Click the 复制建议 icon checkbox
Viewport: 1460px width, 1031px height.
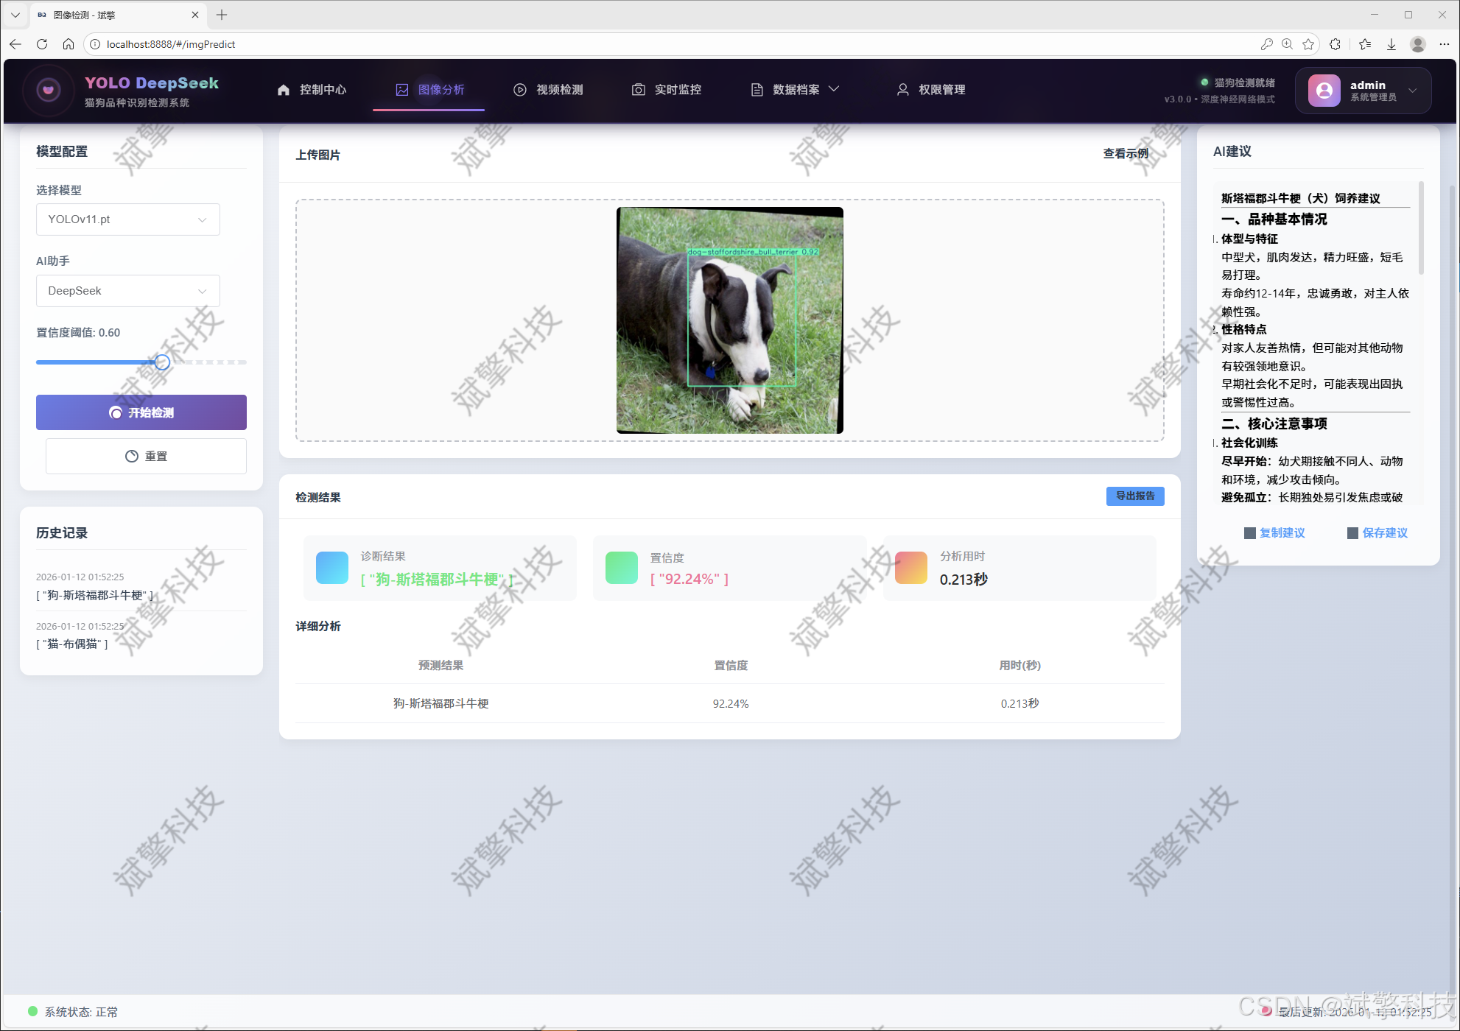point(1250,533)
